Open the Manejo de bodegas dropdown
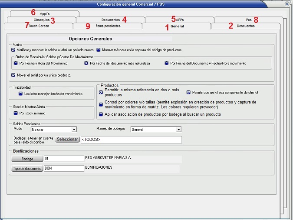 178,130
